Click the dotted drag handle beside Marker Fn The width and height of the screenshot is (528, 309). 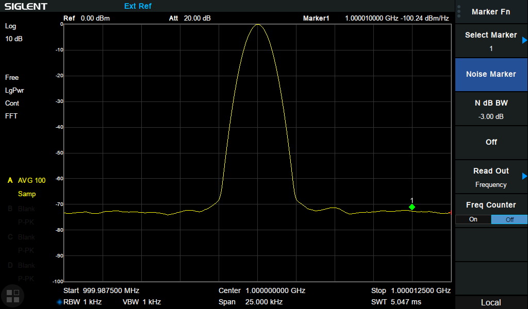[x=459, y=11]
